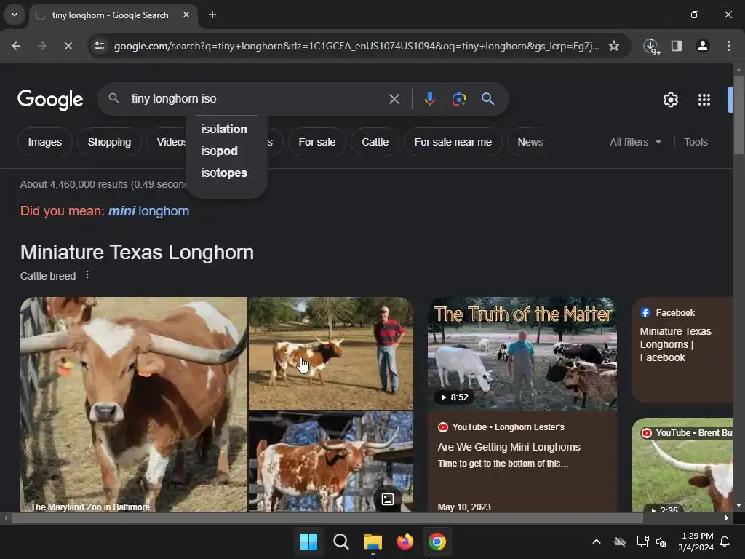
Task: Open File Explorer from taskbar
Action: pos(373,542)
